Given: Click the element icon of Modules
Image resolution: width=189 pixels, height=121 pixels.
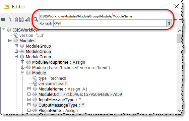Looking at the screenshot, I should click(16, 41).
